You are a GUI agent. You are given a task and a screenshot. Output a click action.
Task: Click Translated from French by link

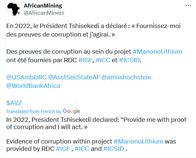[x=34, y=112]
